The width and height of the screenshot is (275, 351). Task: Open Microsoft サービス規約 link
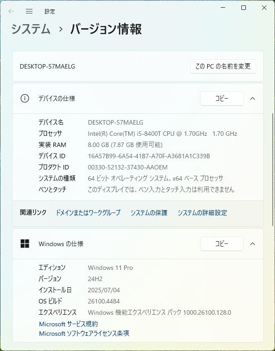69,324
